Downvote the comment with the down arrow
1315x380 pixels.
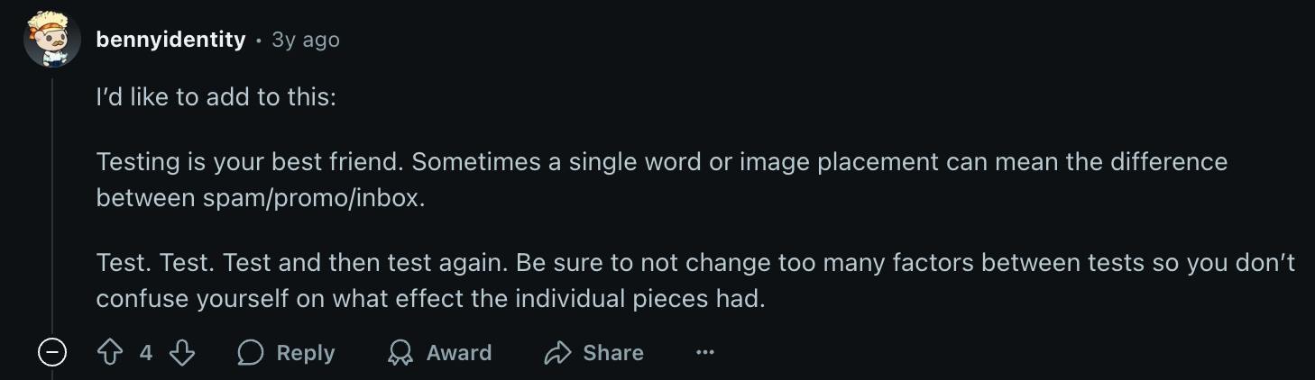tap(182, 353)
